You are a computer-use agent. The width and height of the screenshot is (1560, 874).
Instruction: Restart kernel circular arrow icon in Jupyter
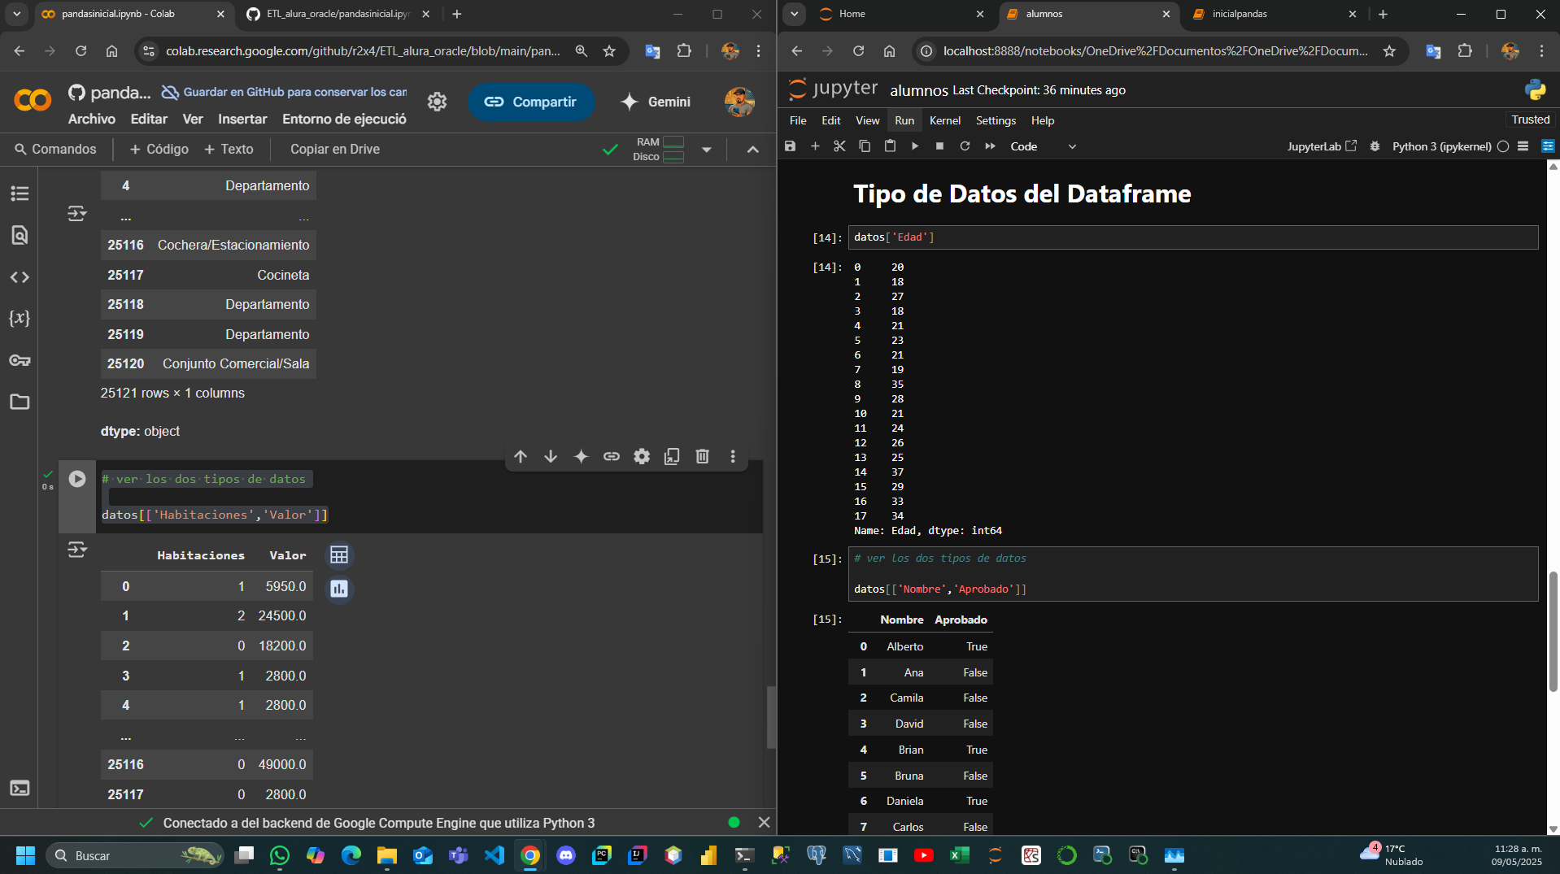click(x=965, y=146)
